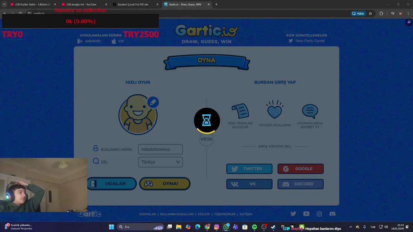This screenshot has width=413, height=232.
Task: Open weather widget Sıcaklık yükselec...
Action: [18, 227]
